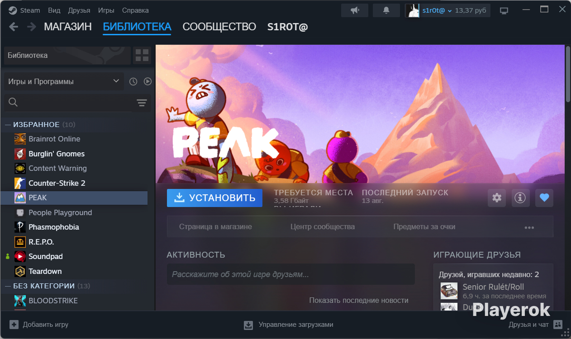
Task: Open the collections grid view icon
Action: [142, 56]
